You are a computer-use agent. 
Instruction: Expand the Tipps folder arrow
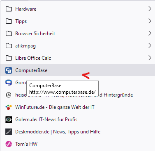[x=150, y=21]
